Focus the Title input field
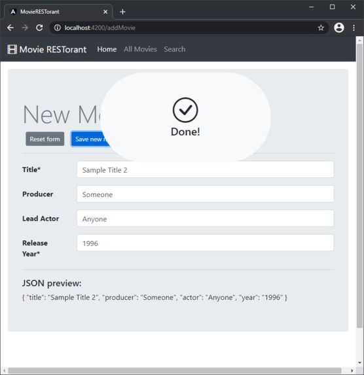This screenshot has height=375, width=364. tap(205, 170)
